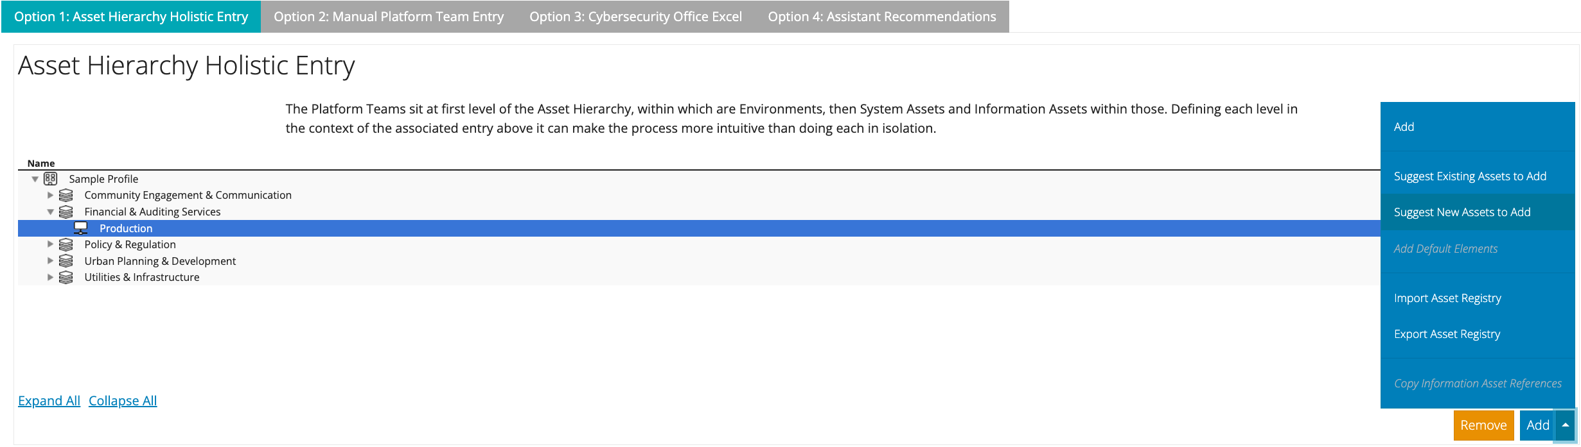Click the Utilities & Infrastructure stack icon

(66, 277)
